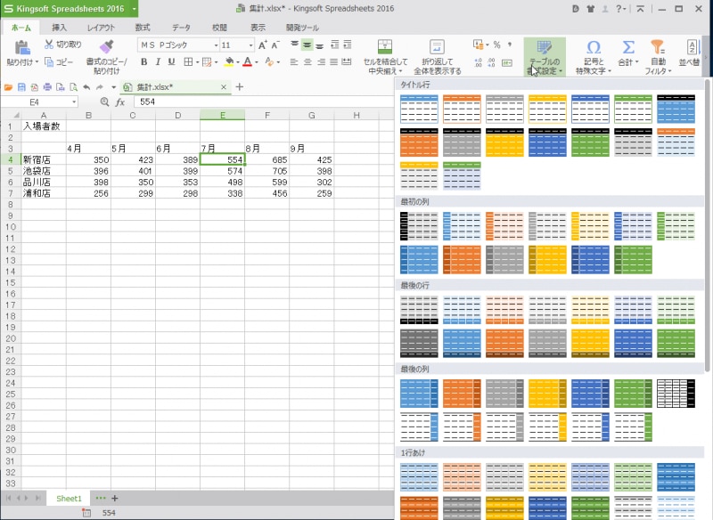The image size is (713, 520).
Task: Click 折り返して全体を表示する wrap text button
Action: [x=436, y=46]
